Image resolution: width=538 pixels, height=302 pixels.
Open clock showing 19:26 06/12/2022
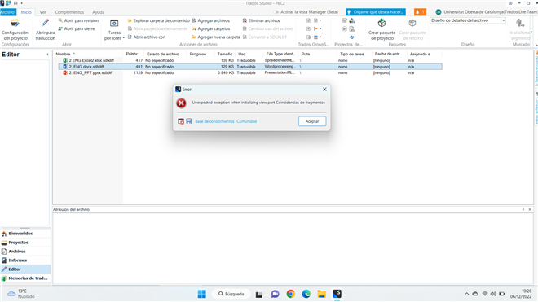(x=521, y=294)
